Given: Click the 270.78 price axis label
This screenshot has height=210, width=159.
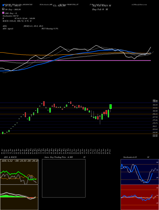Looking at the screenshot, I should coord(155,123).
